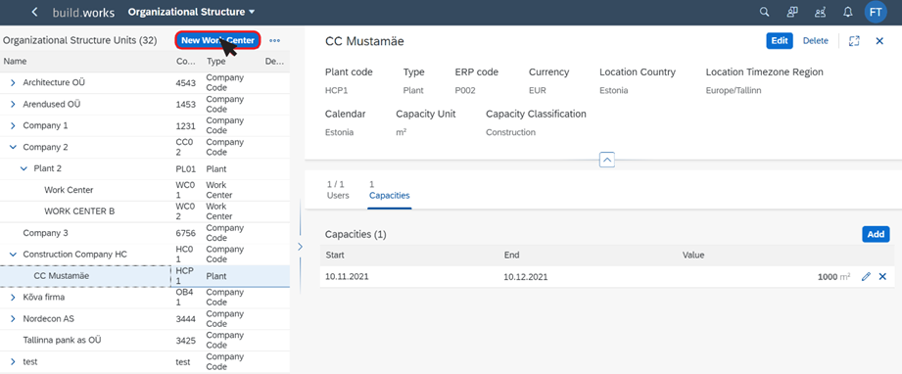The width and height of the screenshot is (902, 374).
Task: Expand the Arendused OÜ node
Action: (14, 104)
